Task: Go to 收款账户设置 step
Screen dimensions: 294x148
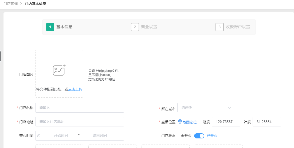Action: pyautogui.click(x=238, y=27)
